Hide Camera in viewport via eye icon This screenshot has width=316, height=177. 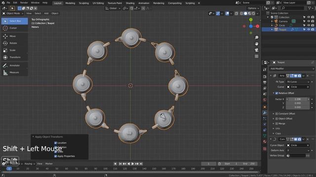309,21
